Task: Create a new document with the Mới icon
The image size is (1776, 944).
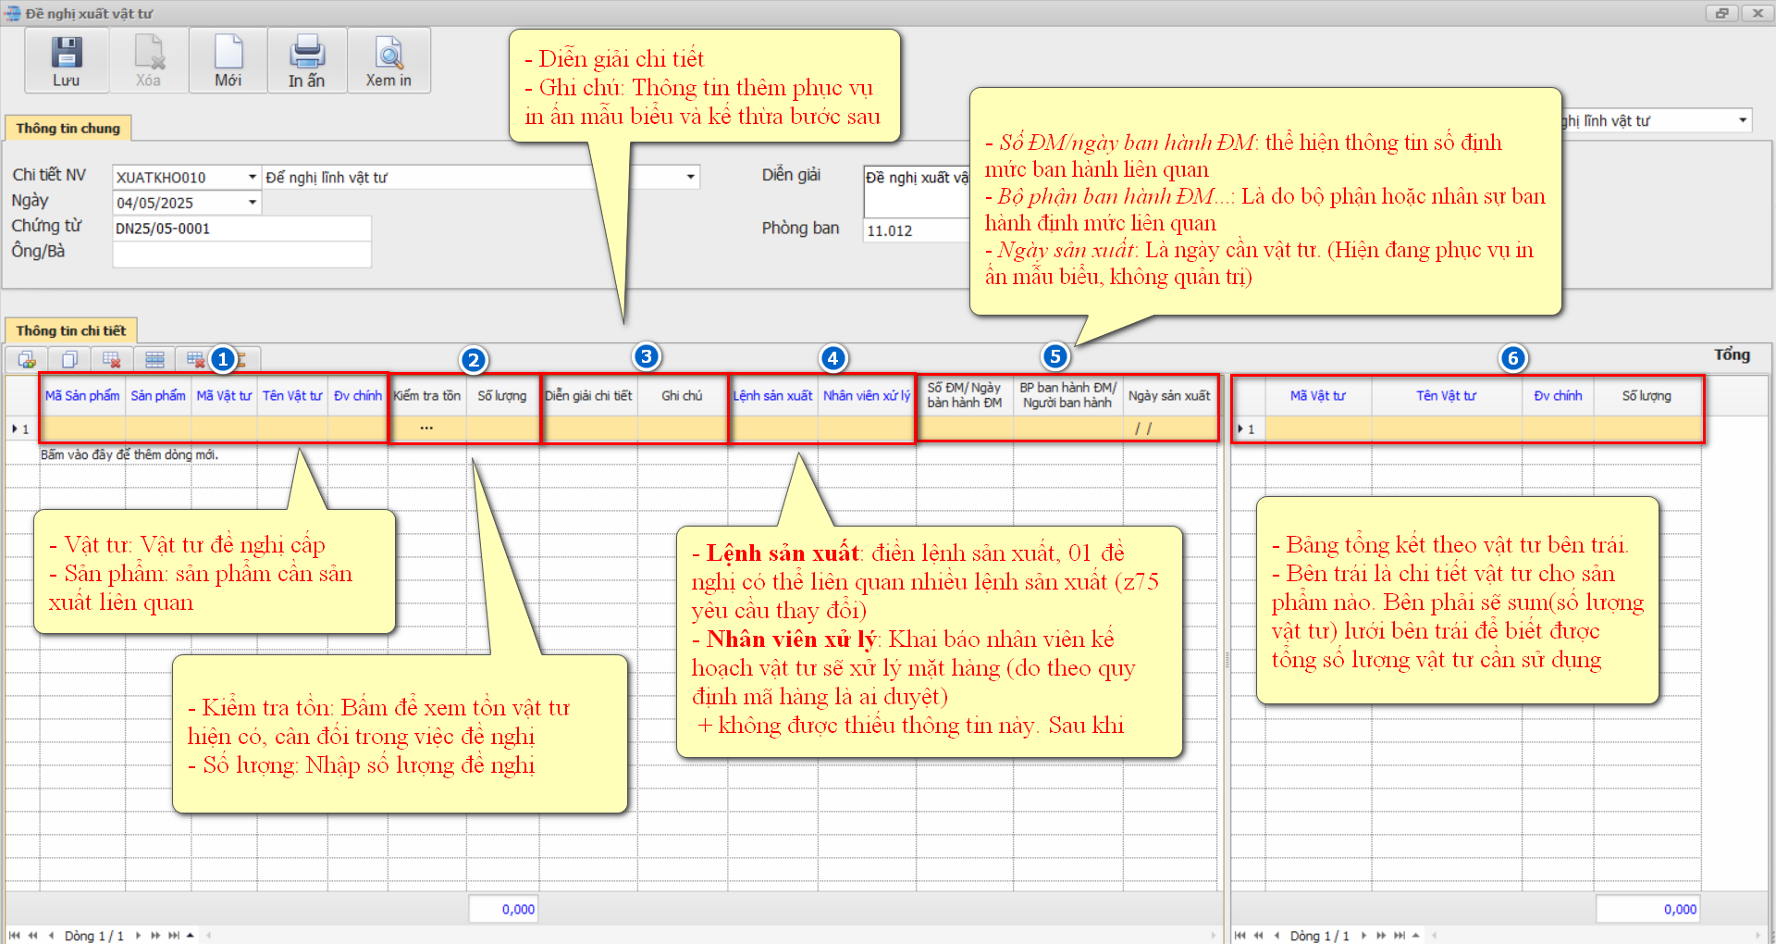Action: [228, 54]
